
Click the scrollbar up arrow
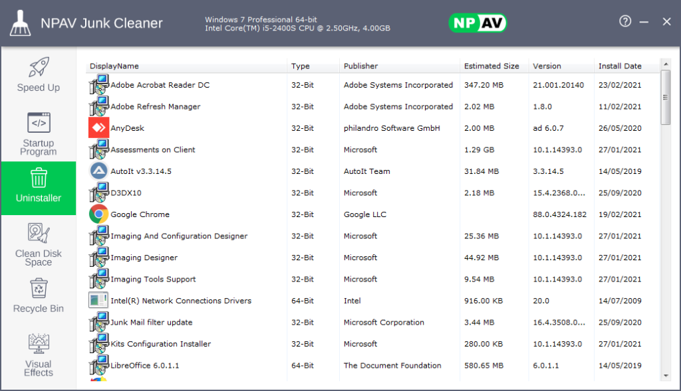click(666, 64)
